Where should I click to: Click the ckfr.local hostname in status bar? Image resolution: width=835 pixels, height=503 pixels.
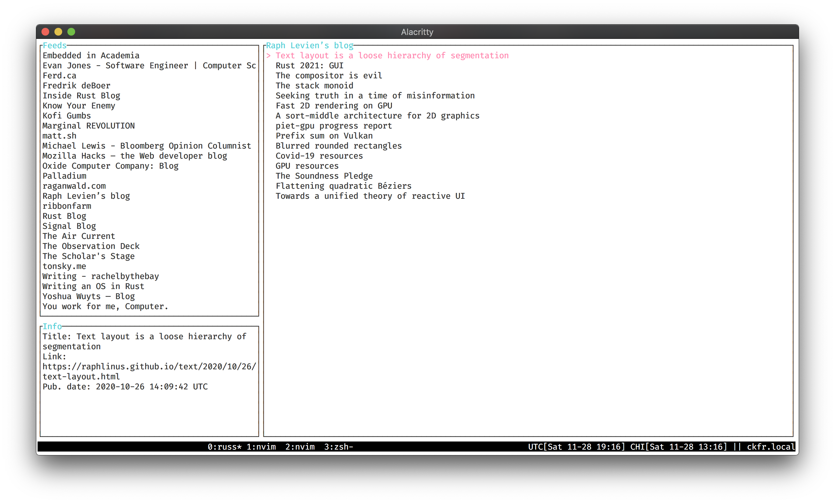tap(771, 447)
